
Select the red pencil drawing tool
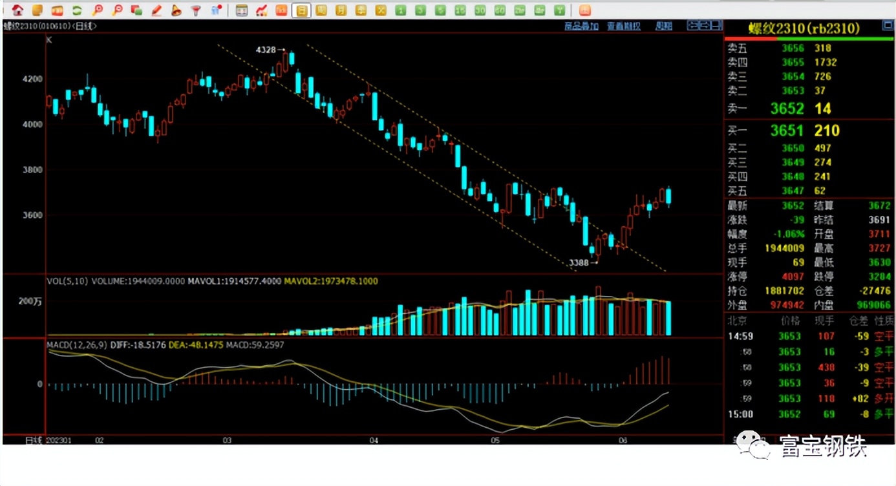coord(156,10)
